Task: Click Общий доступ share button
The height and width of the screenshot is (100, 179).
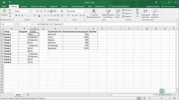Action: tap(168, 6)
